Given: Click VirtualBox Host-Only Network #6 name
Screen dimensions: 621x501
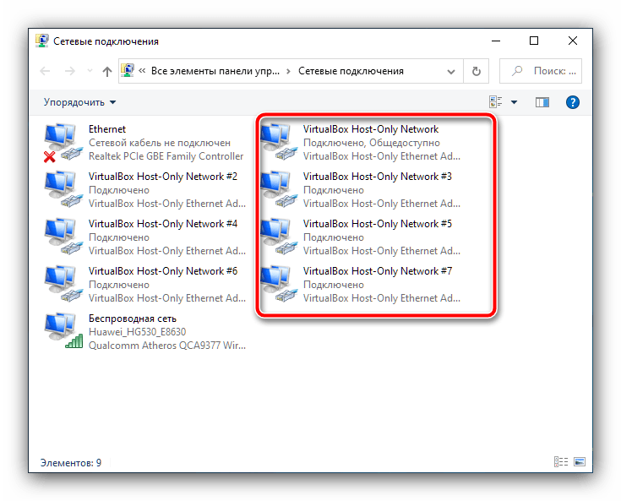Looking at the screenshot, I should [163, 271].
